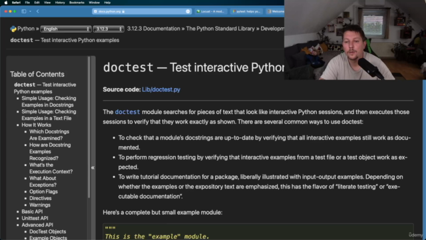
Task: Click the website icon left of the URL
Action: coord(95,11)
